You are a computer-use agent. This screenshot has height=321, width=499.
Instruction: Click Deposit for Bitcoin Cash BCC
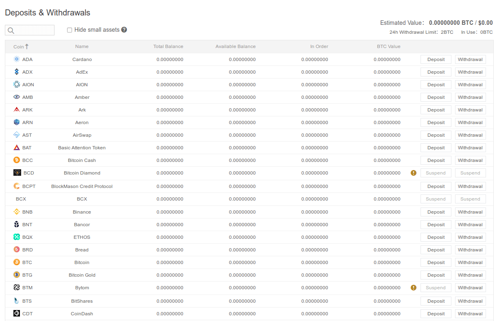coord(436,160)
